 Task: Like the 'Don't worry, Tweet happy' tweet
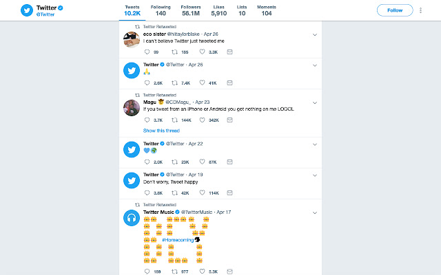[202, 192]
